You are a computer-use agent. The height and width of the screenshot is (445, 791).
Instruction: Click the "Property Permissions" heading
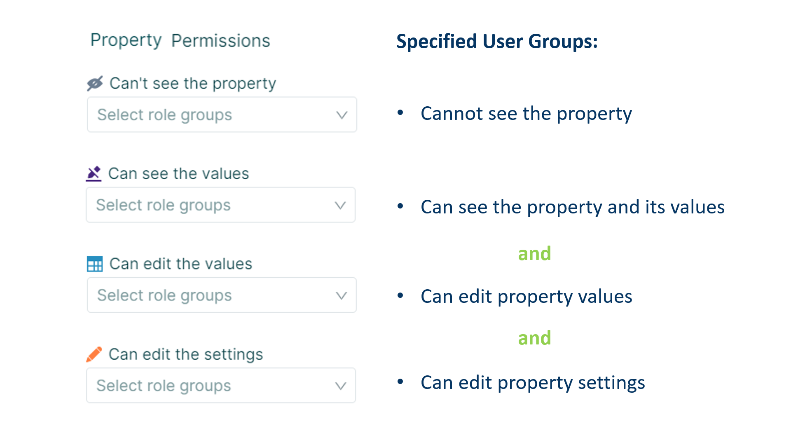pos(180,40)
